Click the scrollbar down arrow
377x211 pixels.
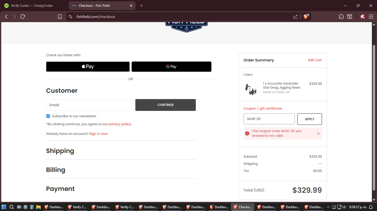pos(374,200)
